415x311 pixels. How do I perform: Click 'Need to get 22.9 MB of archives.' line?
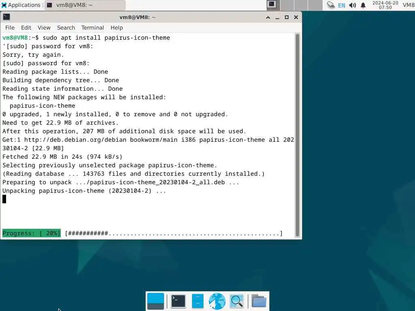click(60, 123)
